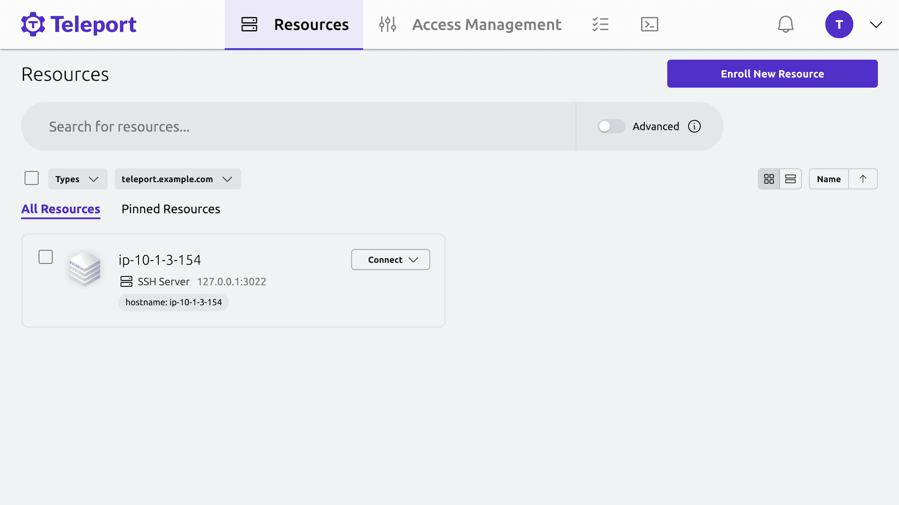Click the Teleport gear logo icon
899x505 pixels.
[32, 24]
